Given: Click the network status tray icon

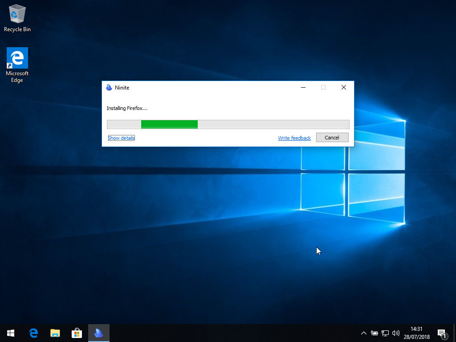Looking at the screenshot, I should tap(385, 333).
